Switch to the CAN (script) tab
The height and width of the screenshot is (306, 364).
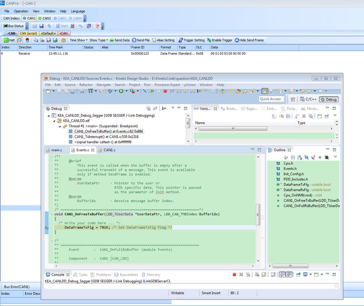[28, 34]
